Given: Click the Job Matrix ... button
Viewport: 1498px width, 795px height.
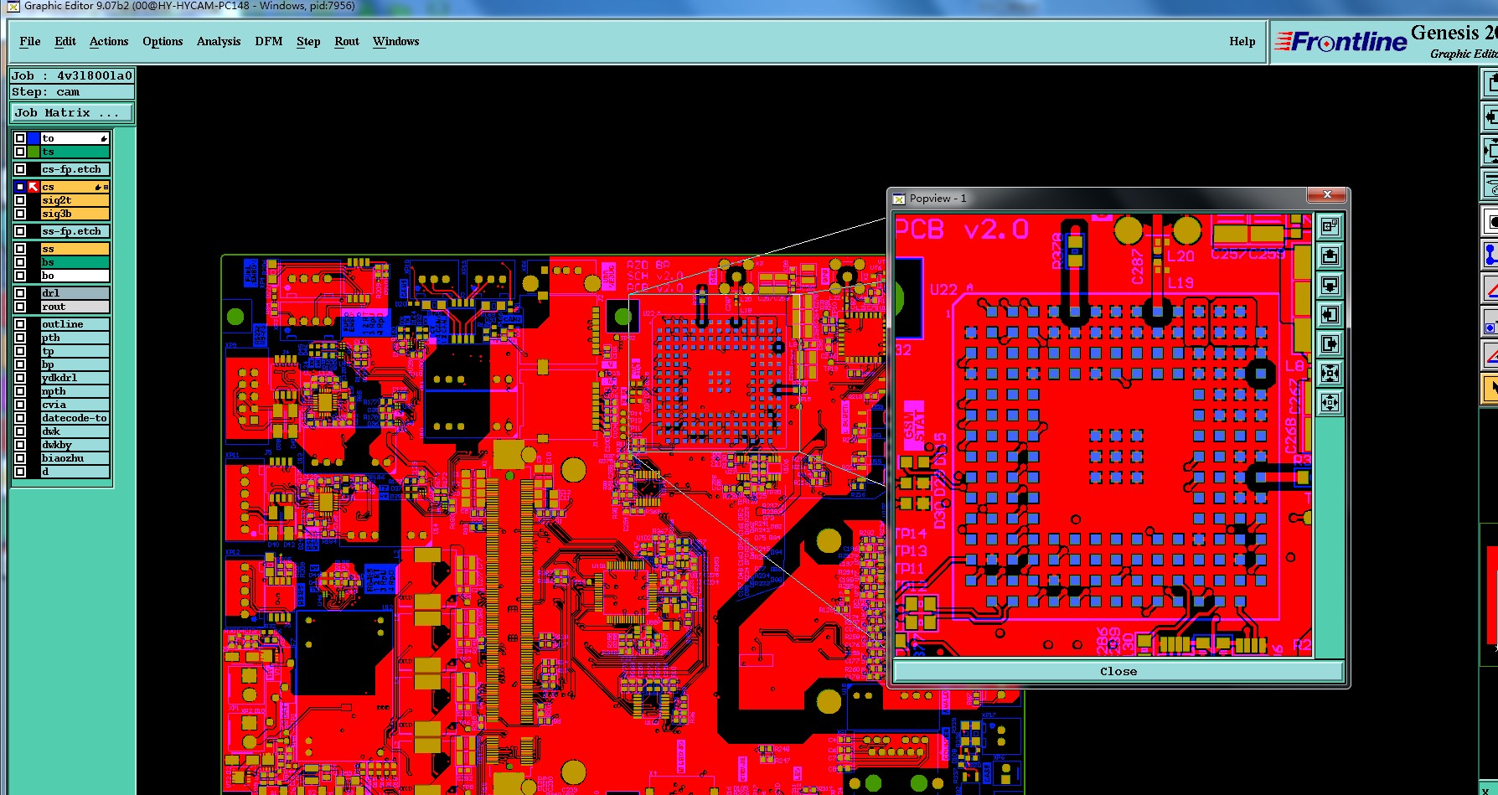Looking at the screenshot, I should click(x=71, y=112).
